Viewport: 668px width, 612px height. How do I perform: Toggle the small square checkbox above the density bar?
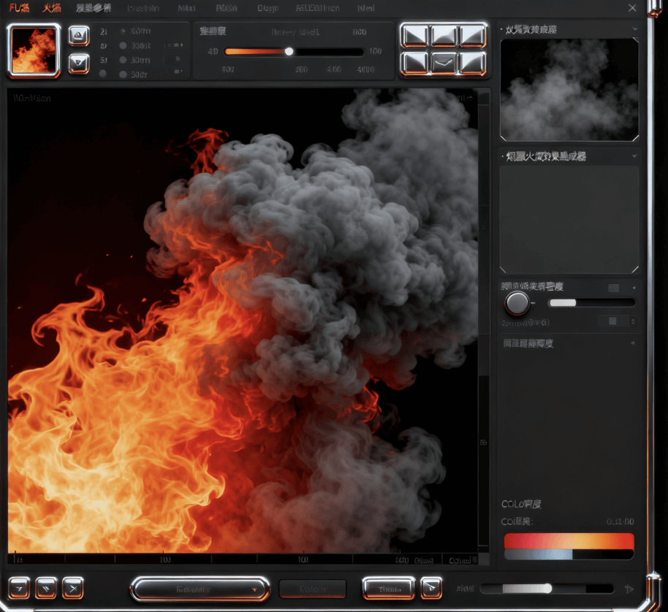613,288
